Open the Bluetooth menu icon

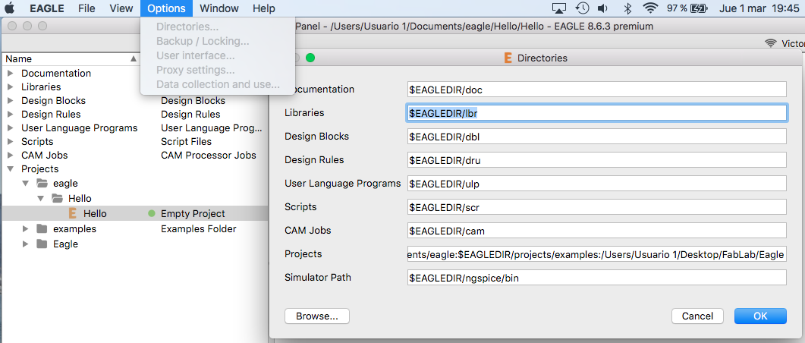[x=627, y=8]
